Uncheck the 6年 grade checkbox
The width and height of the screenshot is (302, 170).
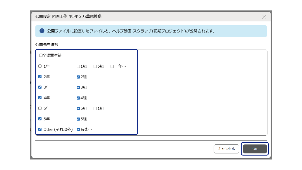[40, 119]
